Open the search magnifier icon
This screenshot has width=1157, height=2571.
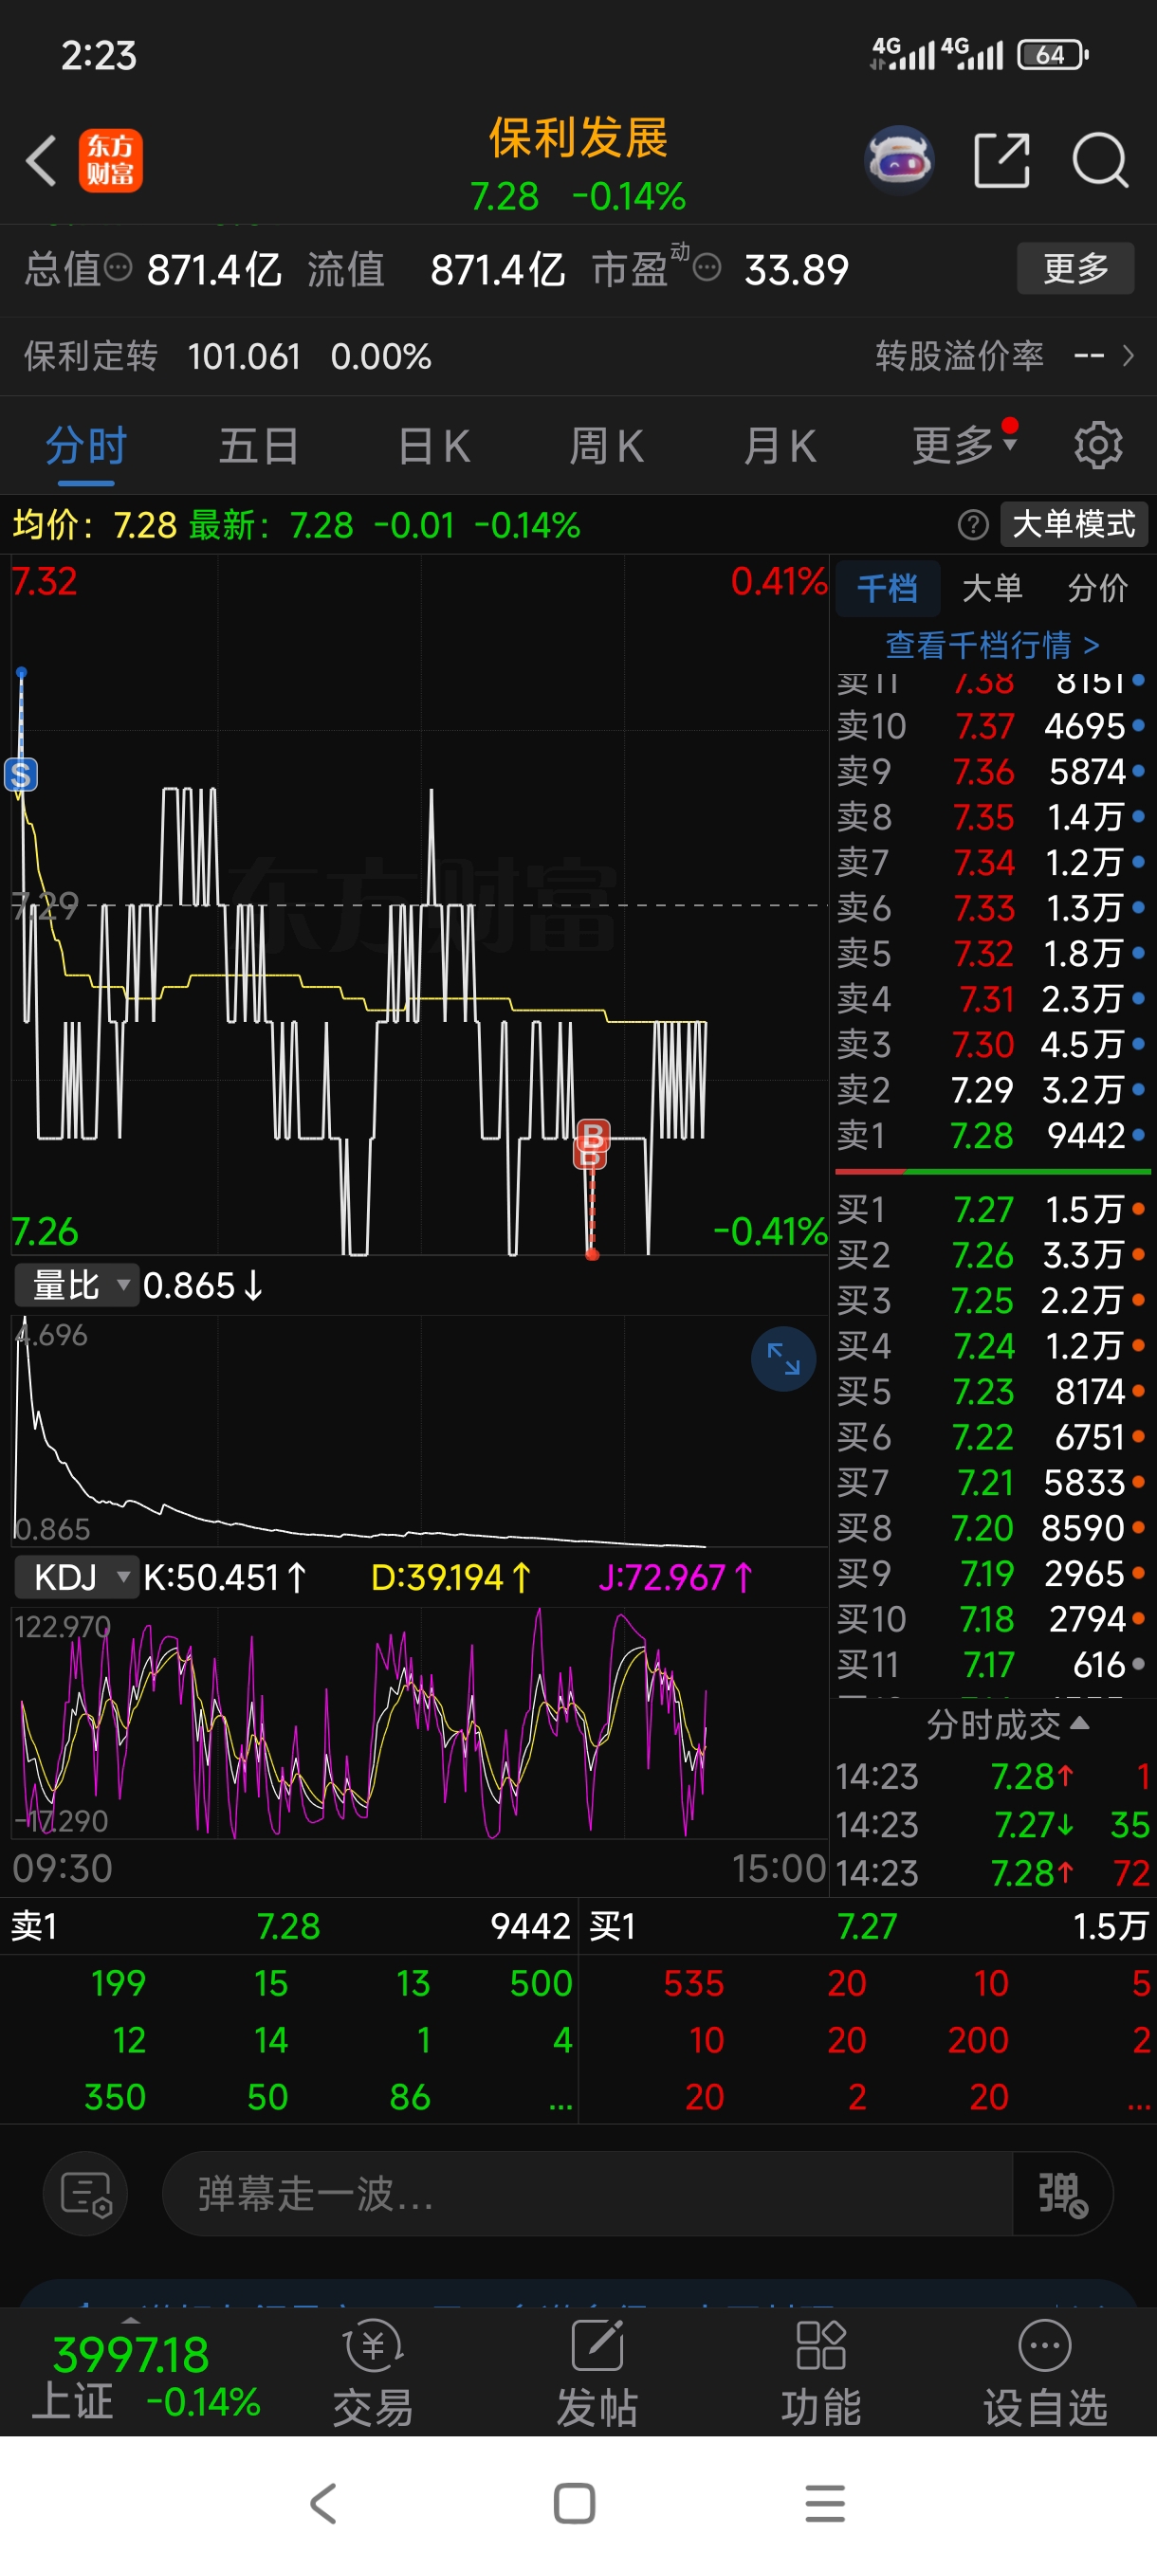1099,159
